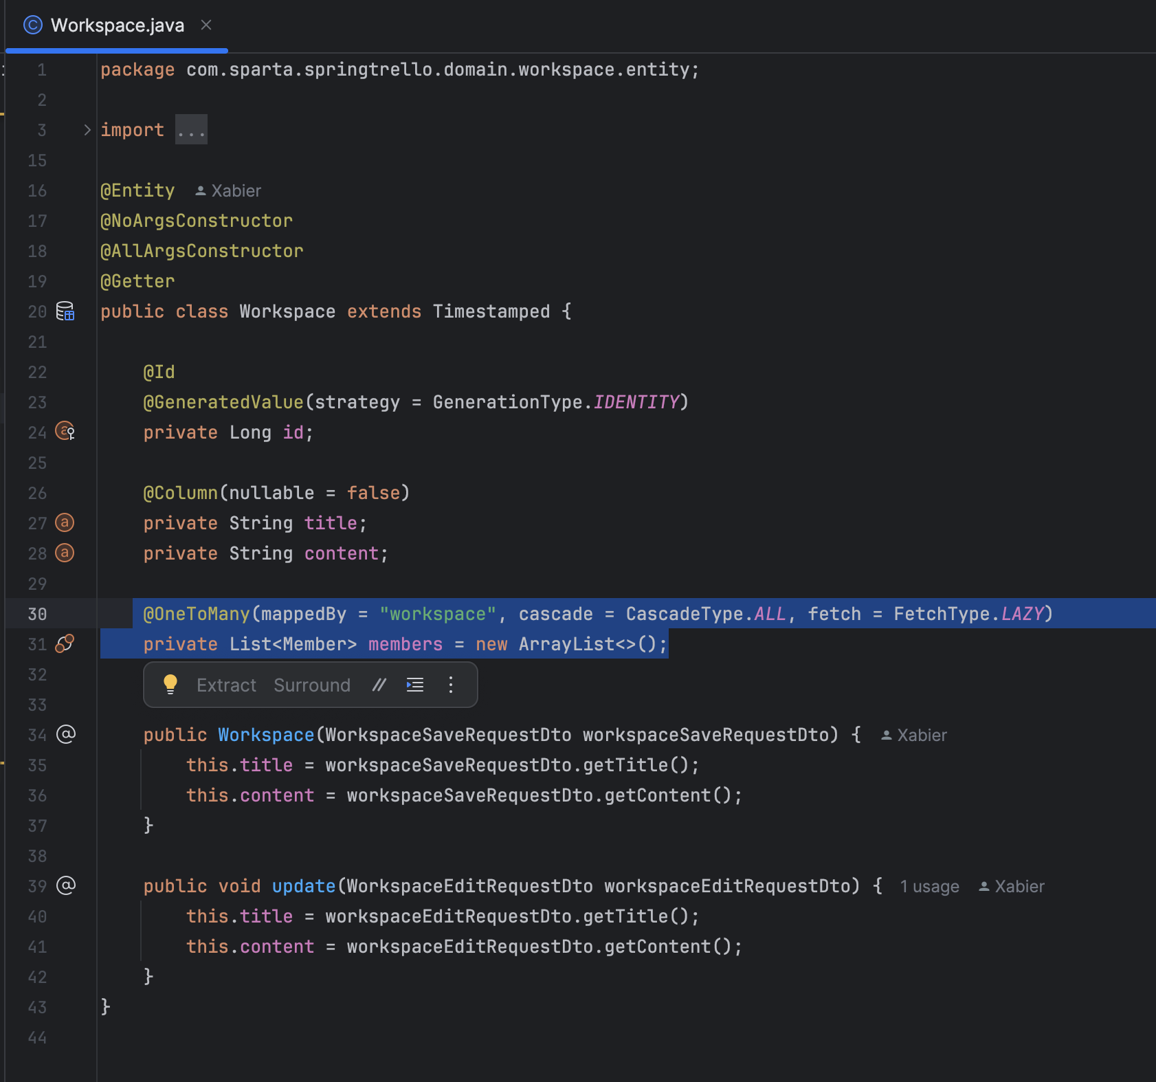Click the @ gutter icon beside the update method
This screenshot has width=1156, height=1082.
coord(66,885)
